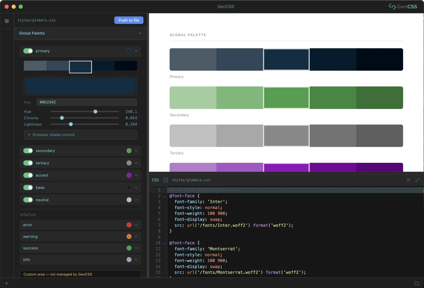Select the darkest shade in primary editor strip
Screen dimensions: 424x288
[x=126, y=66]
